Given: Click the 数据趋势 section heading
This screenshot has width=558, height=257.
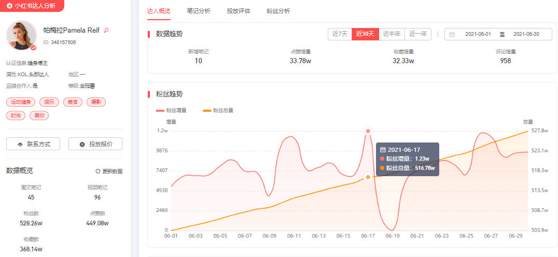Looking at the screenshot, I should click(170, 34).
